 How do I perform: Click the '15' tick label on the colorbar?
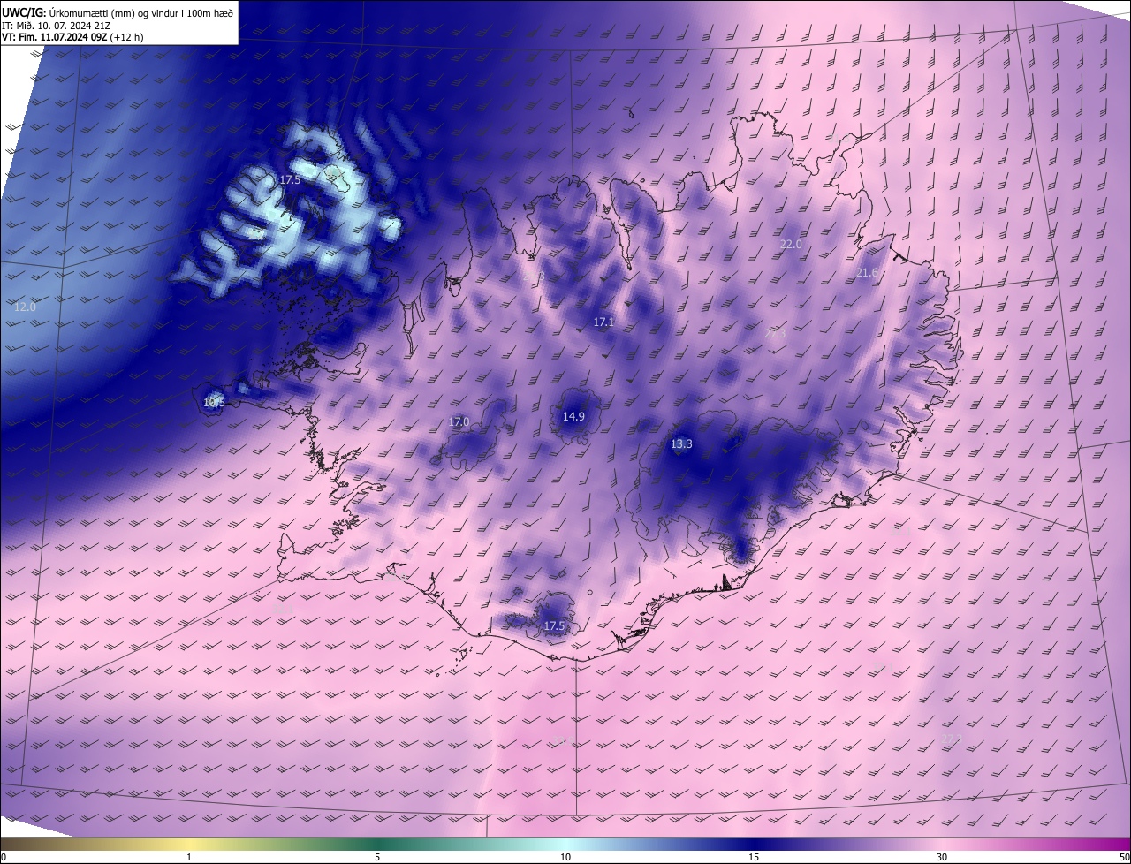pos(754,857)
